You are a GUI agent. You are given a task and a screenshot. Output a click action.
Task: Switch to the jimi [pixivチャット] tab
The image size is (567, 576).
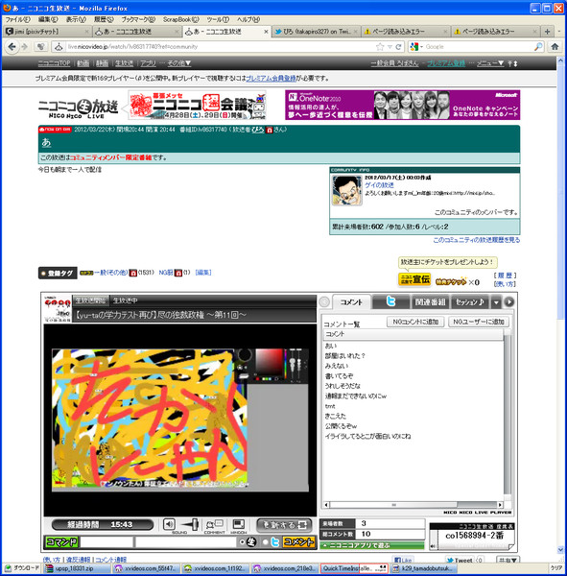point(47,32)
